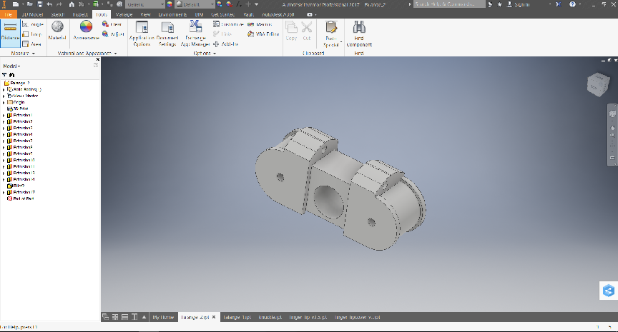Select End of Part in browser
This screenshot has width=618, height=332.
click(21, 198)
